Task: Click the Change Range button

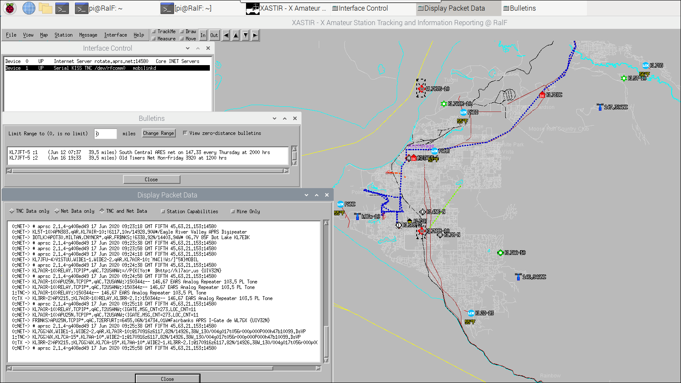Action: (x=158, y=133)
